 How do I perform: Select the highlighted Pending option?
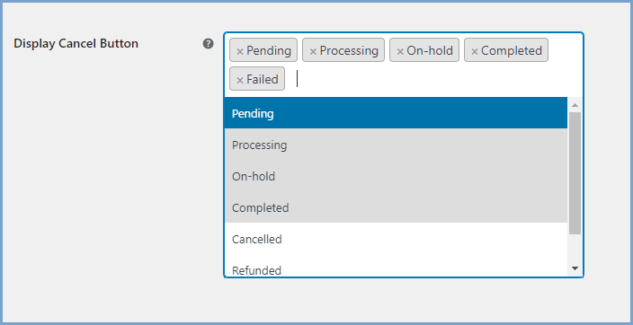[396, 113]
